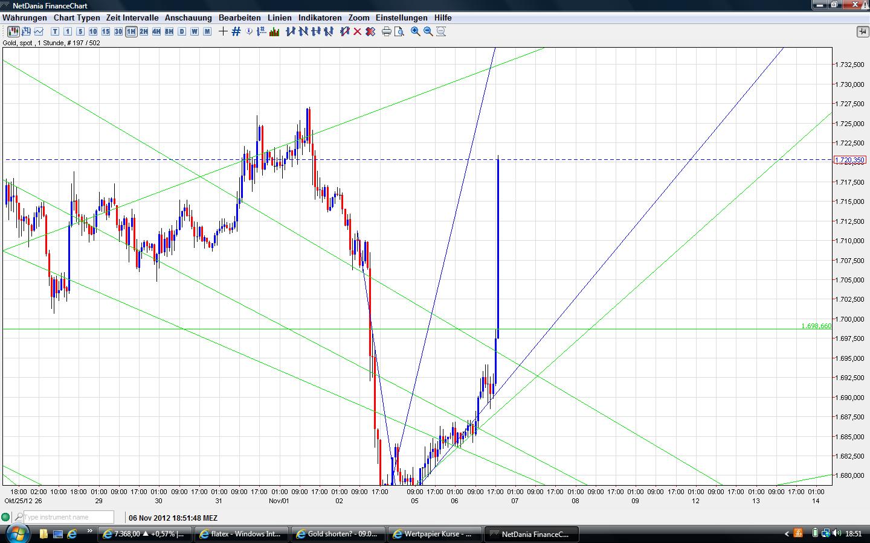Open the Zeit Intervalle menu
Screen dimensions: 870x543
click(132, 17)
